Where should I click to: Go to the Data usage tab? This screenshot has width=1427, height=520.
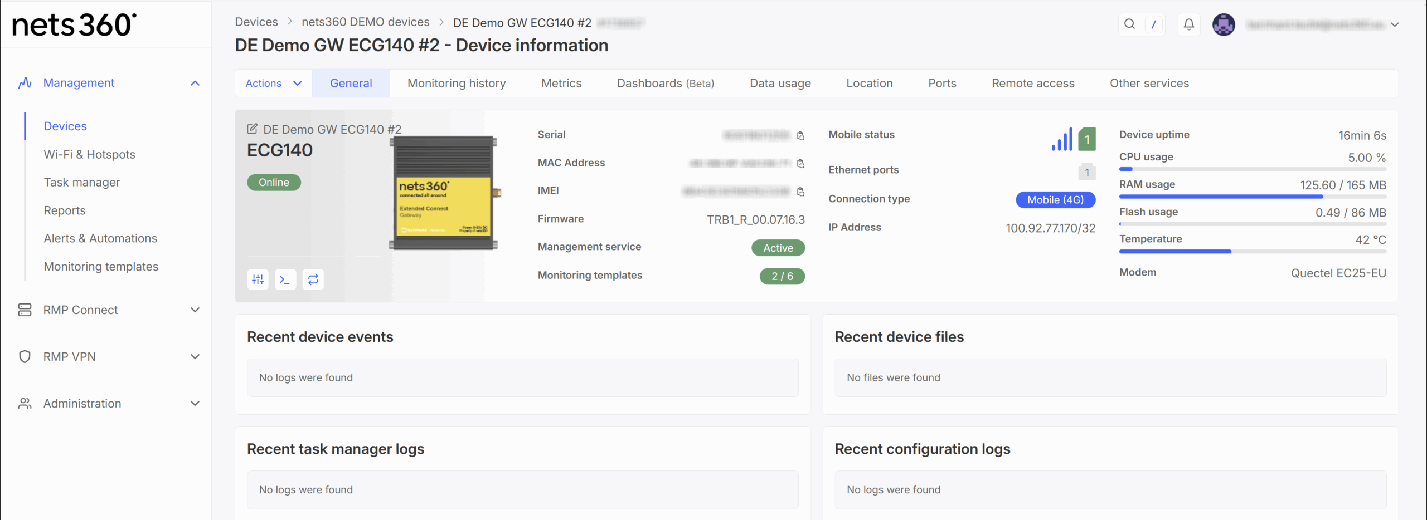point(780,84)
